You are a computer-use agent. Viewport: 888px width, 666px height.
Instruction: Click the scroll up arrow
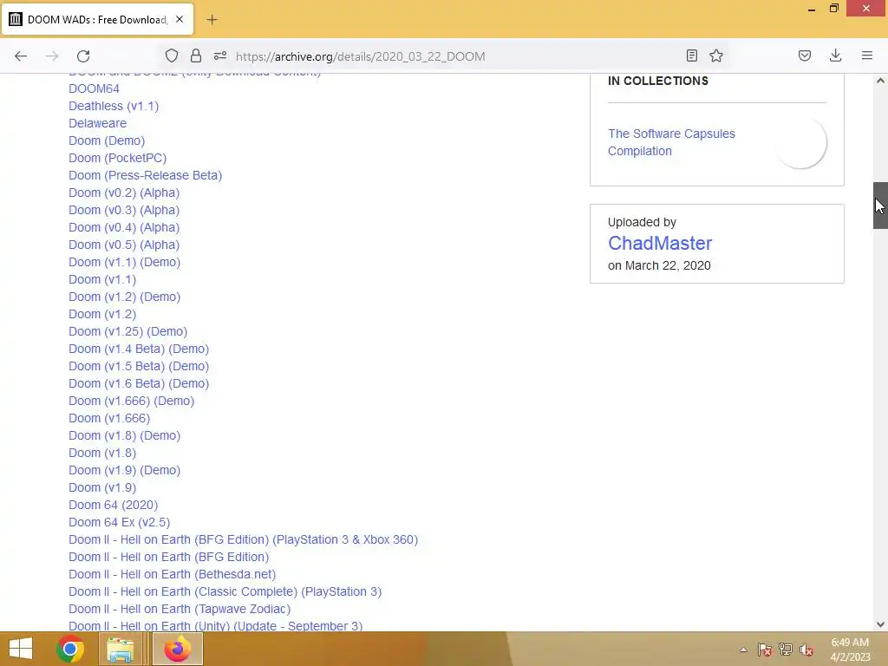click(x=880, y=81)
